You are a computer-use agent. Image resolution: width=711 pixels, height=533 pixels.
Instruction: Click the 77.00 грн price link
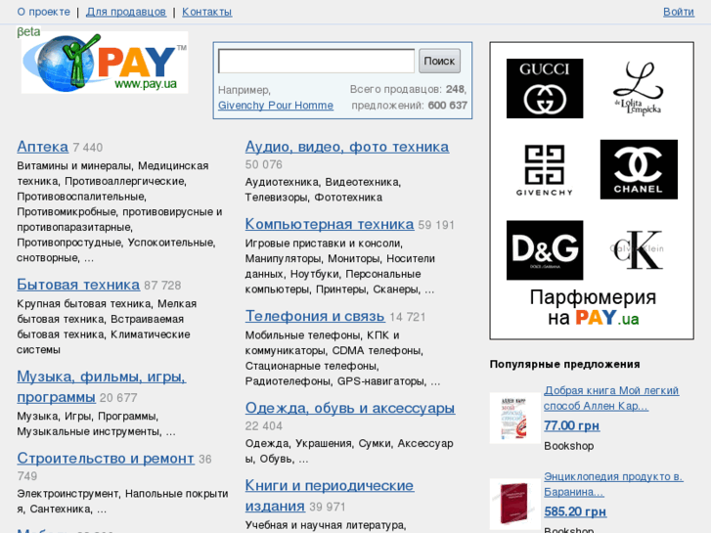[x=572, y=425]
